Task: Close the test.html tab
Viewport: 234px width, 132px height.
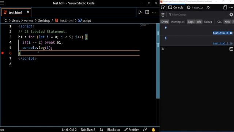Action: coord(28,12)
